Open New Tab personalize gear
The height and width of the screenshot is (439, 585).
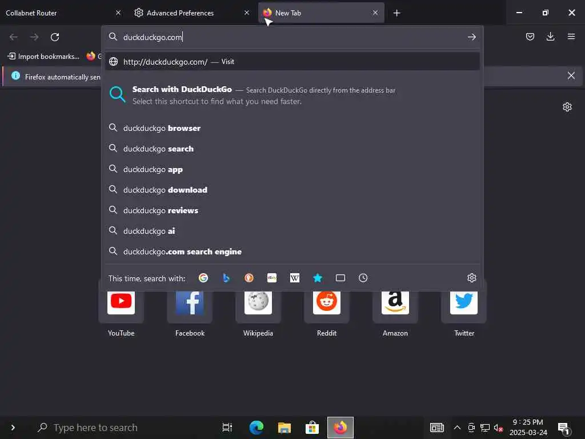tap(567, 107)
